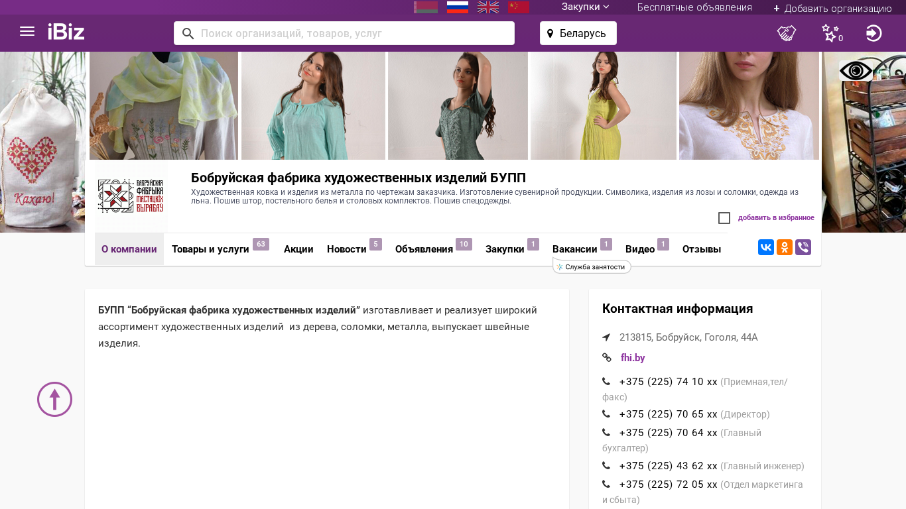Reveal phone number for Директор
This screenshot has height=509, width=906.
[x=668, y=414]
